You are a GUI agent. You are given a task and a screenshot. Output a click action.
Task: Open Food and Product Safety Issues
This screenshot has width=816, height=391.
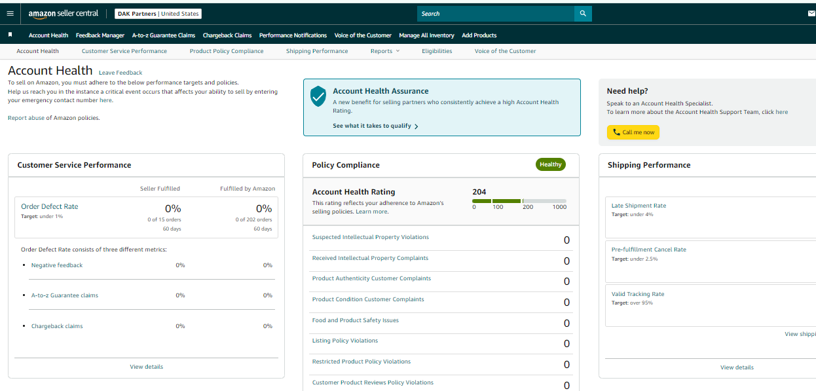click(356, 320)
